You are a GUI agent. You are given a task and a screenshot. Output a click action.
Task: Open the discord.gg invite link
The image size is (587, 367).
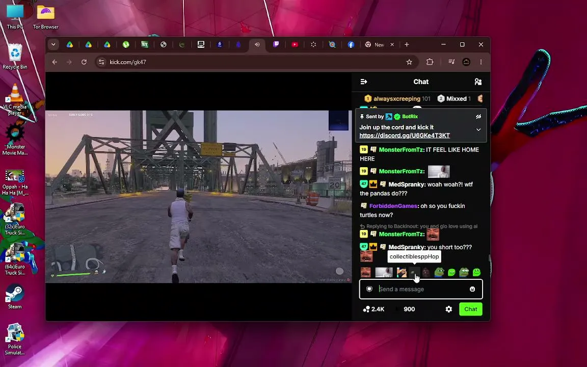[x=404, y=135]
